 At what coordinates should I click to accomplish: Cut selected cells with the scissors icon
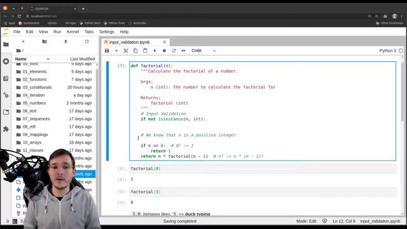126,51
